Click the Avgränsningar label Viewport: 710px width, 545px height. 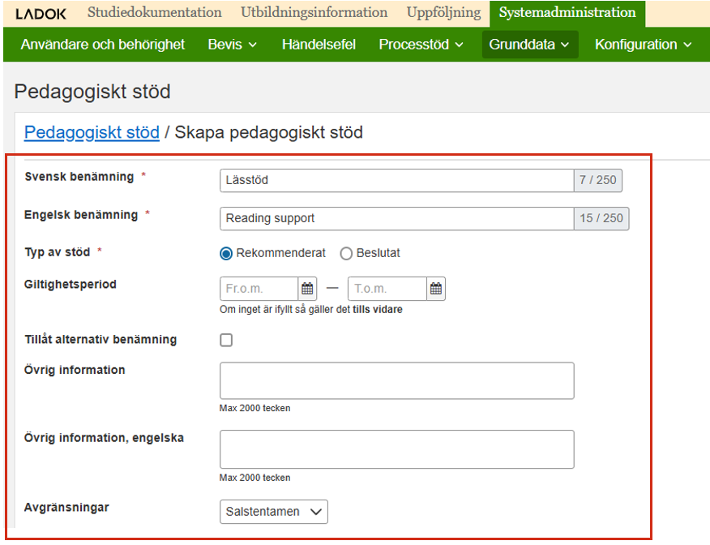(x=66, y=508)
